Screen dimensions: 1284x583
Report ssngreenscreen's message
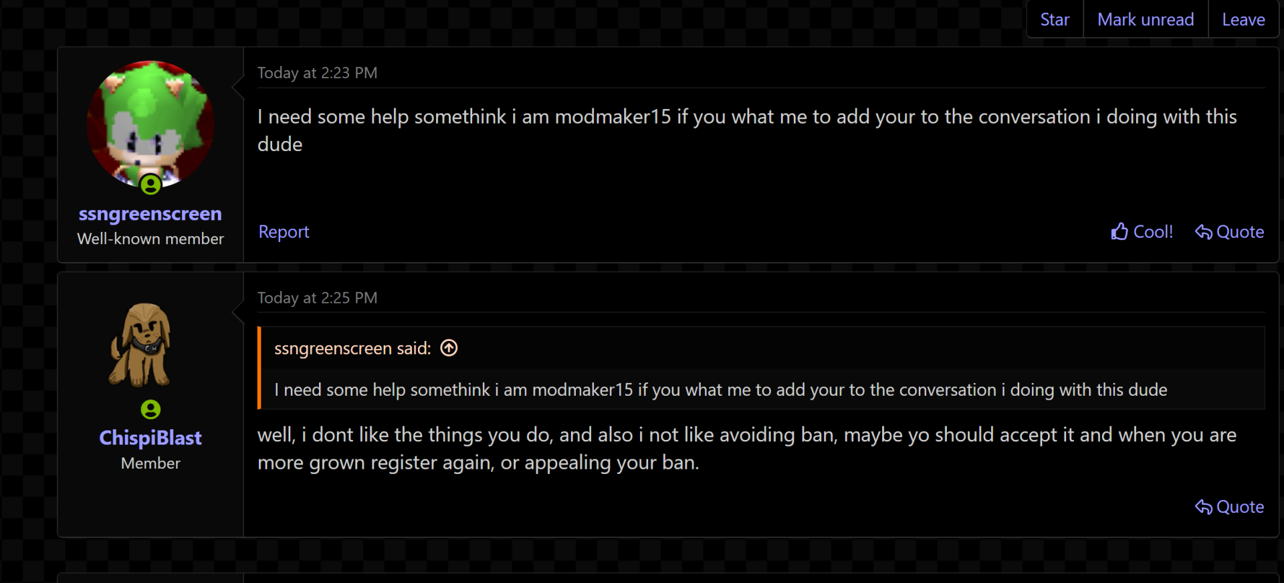tap(284, 232)
